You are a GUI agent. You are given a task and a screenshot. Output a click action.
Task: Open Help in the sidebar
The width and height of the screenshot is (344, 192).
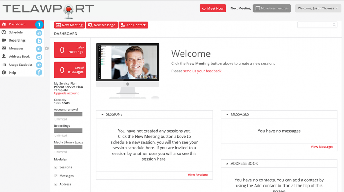[x=22, y=72]
